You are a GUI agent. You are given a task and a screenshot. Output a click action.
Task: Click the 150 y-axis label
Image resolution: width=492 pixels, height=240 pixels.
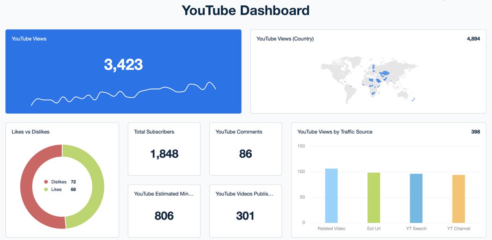pyautogui.click(x=301, y=146)
